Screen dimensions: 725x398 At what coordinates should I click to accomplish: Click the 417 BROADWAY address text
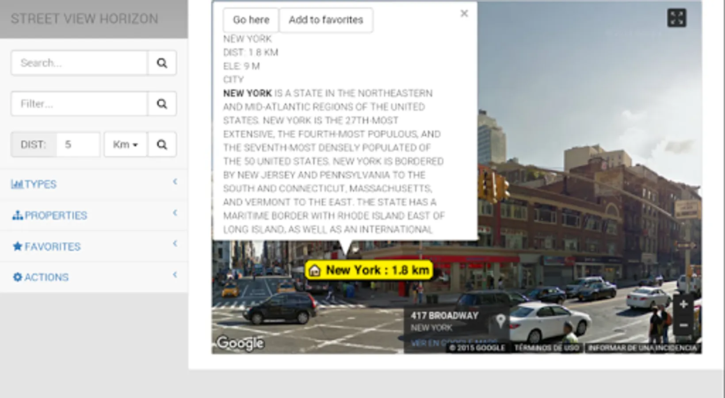click(444, 316)
